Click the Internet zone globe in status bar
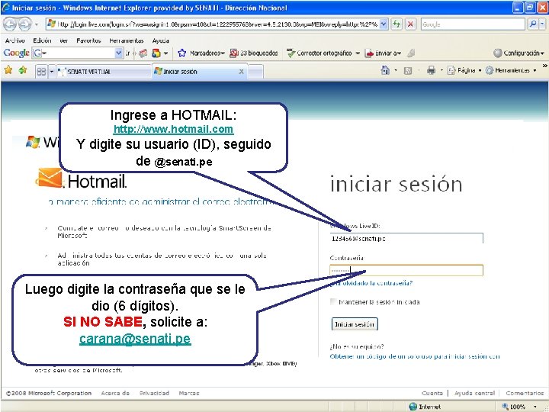The image size is (549, 412). click(x=413, y=407)
